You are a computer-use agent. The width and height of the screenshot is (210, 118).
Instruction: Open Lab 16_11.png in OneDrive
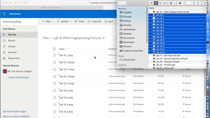(x=67, y=69)
